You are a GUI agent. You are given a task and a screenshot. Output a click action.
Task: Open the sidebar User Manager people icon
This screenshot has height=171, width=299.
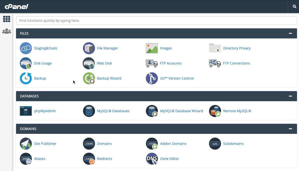coord(7,31)
